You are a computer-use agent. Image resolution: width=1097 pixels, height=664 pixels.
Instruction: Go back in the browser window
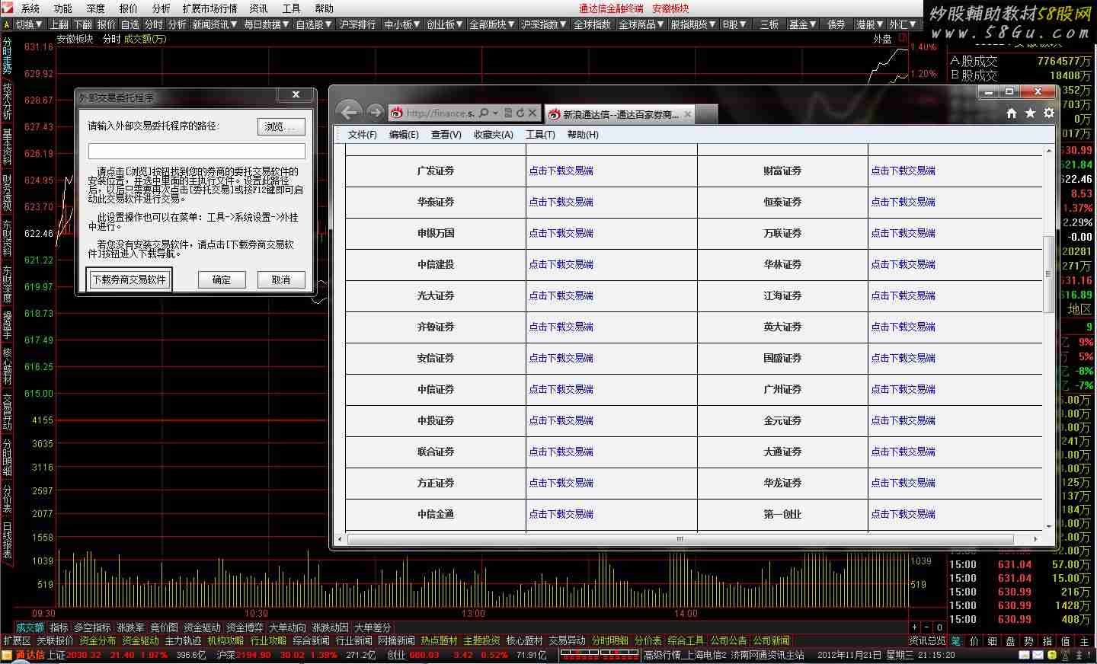[x=348, y=113]
